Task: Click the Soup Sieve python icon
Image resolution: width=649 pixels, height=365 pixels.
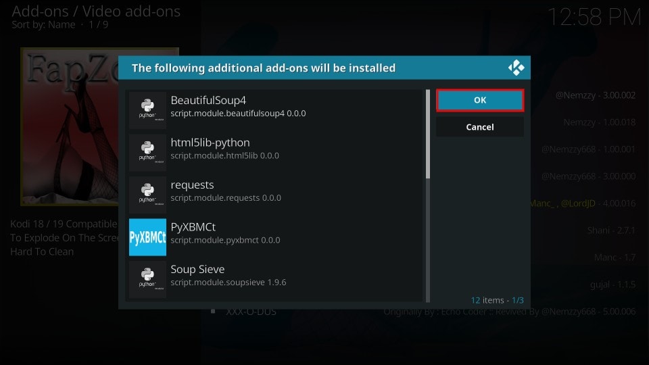Action: pyautogui.click(x=147, y=279)
